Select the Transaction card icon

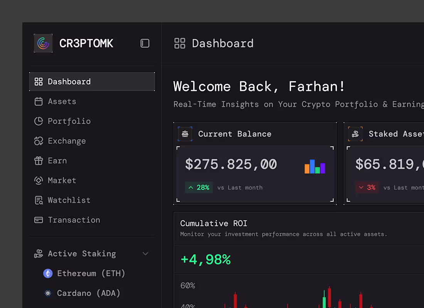click(x=38, y=220)
